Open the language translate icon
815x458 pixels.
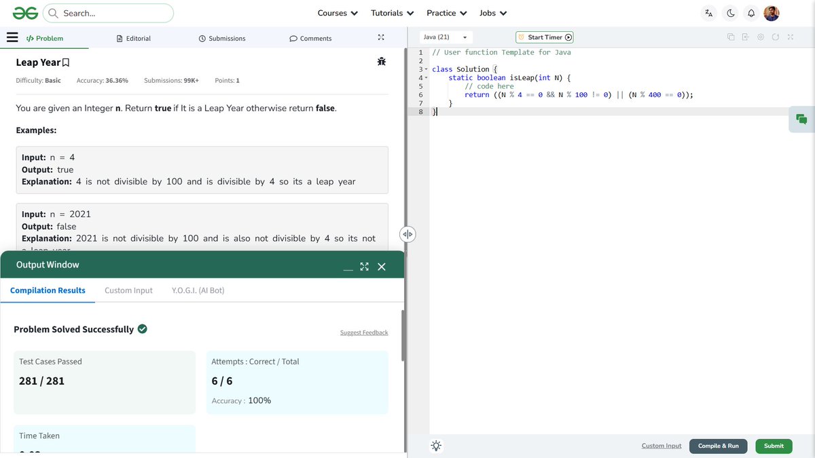pos(709,13)
